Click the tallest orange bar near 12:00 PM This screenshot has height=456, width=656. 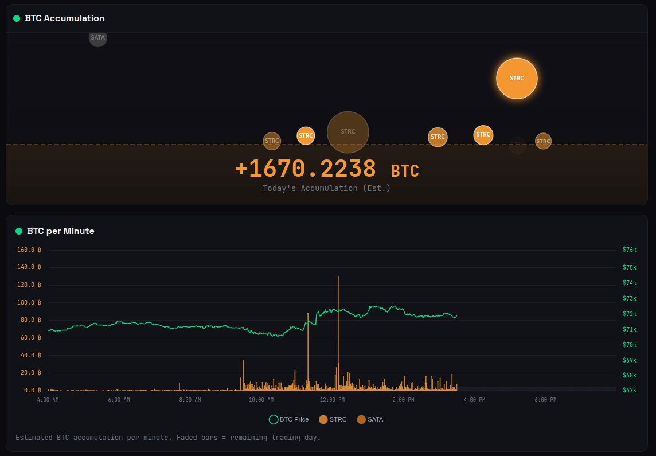coord(338,333)
